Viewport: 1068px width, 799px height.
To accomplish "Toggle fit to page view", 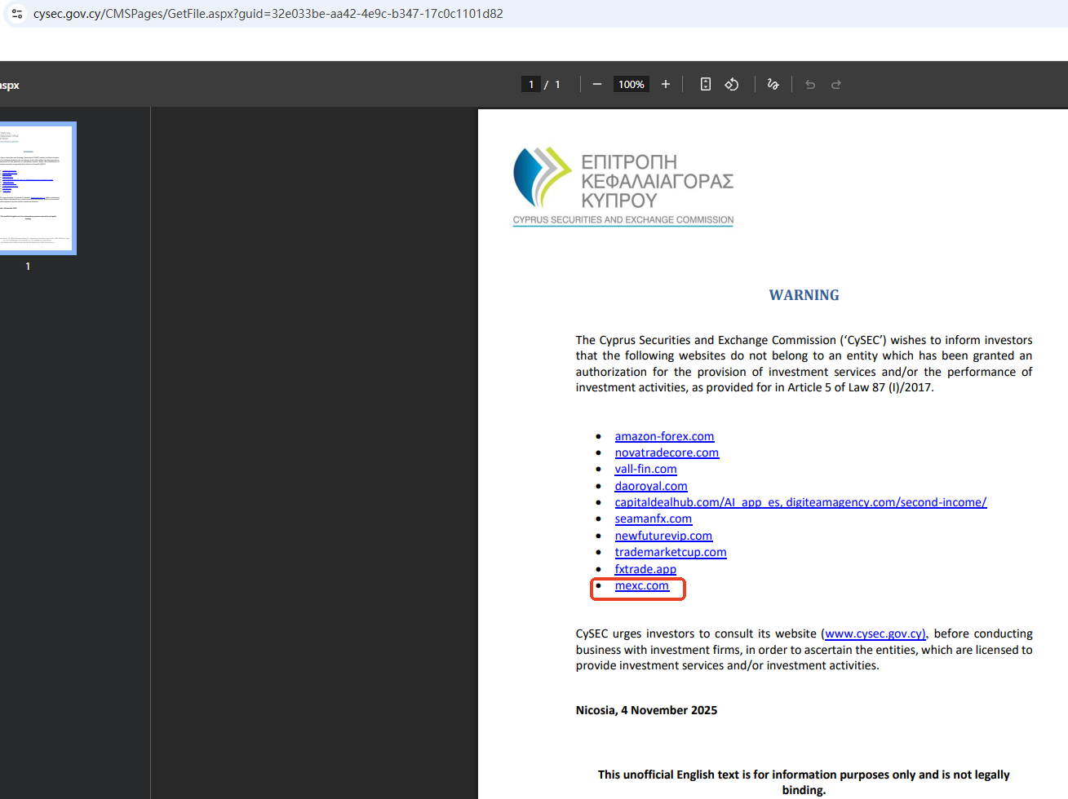I will (706, 84).
